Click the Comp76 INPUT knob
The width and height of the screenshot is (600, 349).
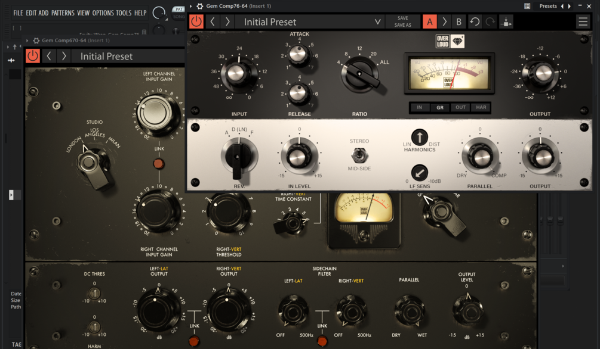237,73
